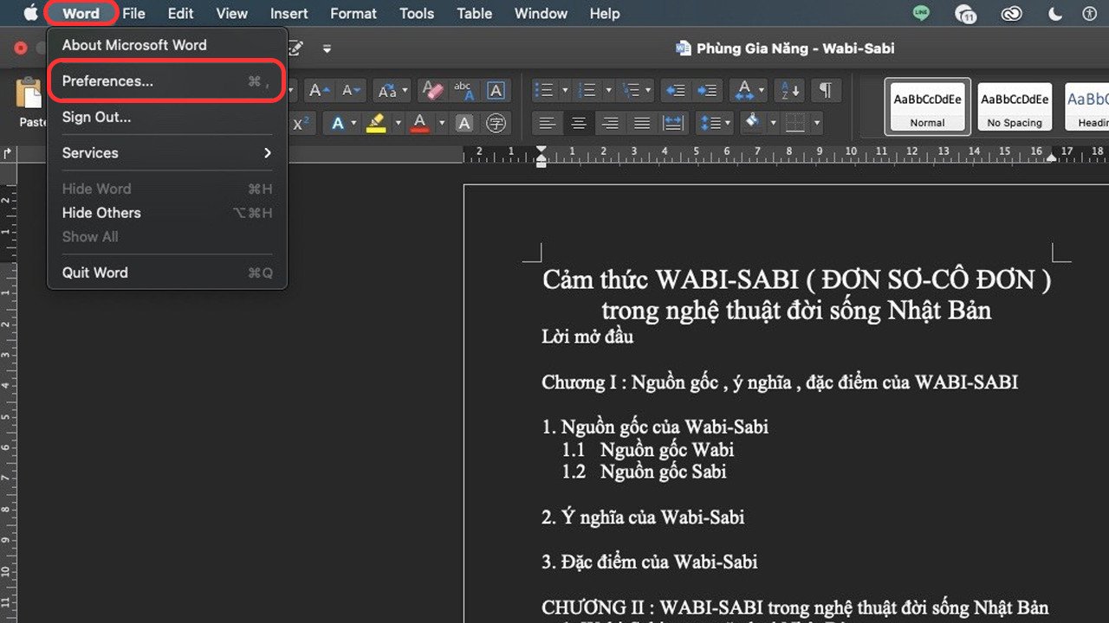Align text right in ribbon

(x=610, y=124)
